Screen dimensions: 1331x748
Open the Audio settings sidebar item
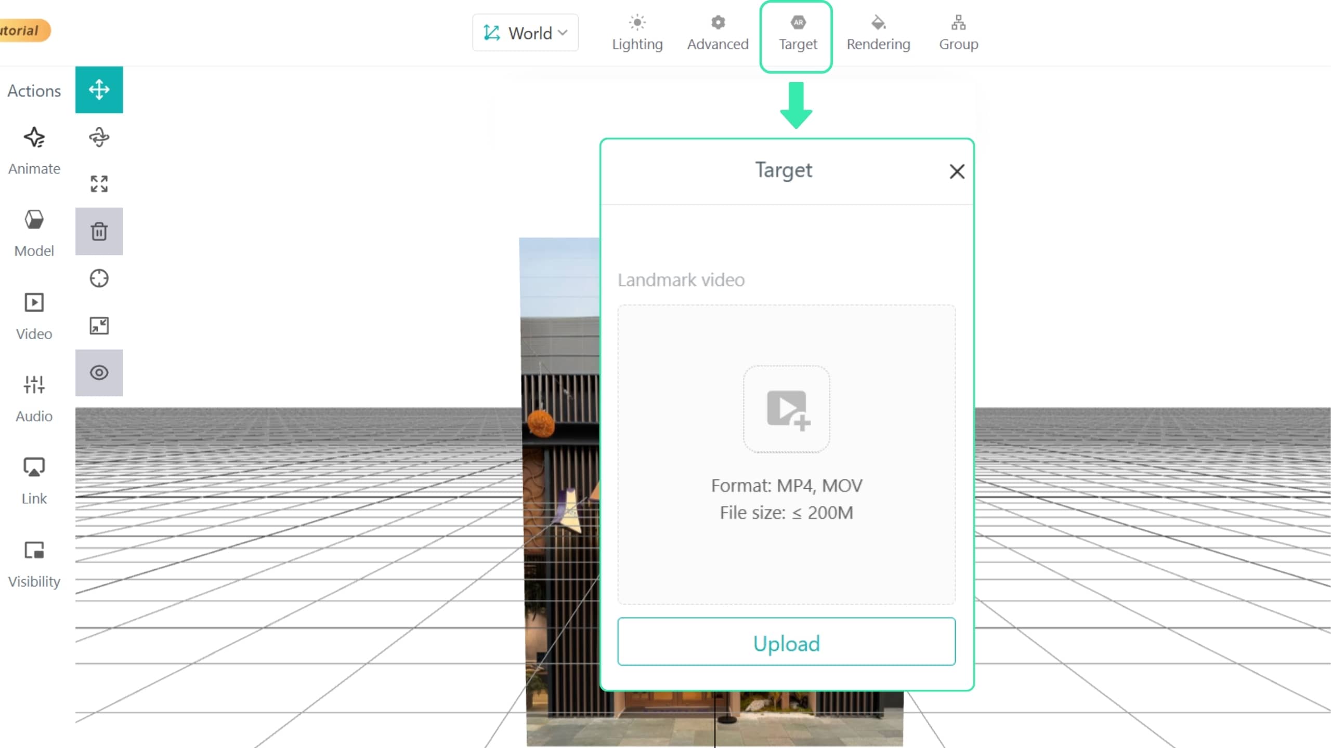tap(34, 398)
